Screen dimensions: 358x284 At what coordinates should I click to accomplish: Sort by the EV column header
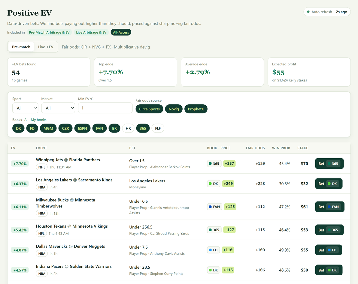click(13, 148)
